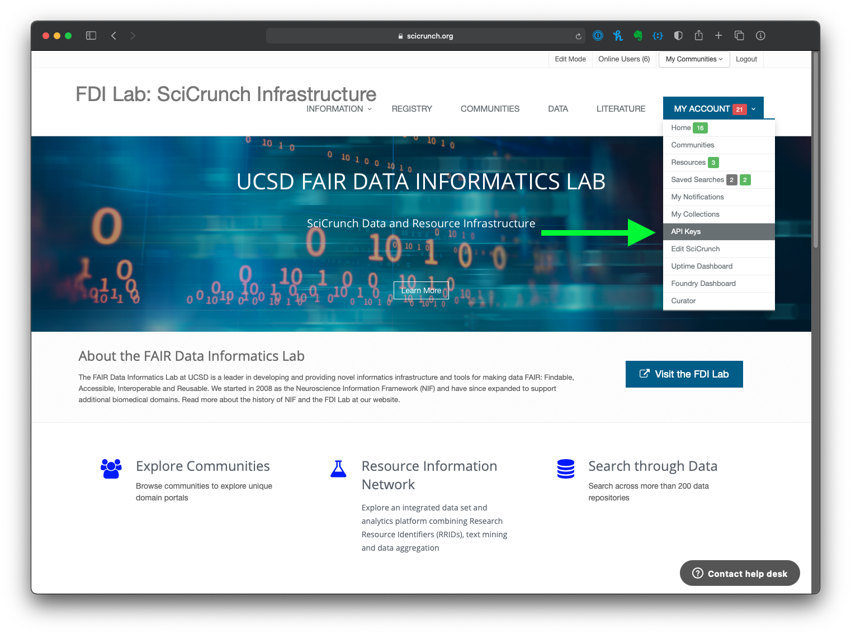Click the browser back arrow
This screenshot has width=851, height=635.
tap(114, 36)
